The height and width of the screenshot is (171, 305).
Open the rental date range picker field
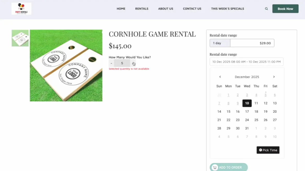click(x=246, y=62)
